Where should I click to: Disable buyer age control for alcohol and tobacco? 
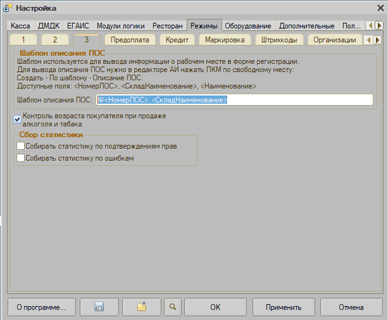pyautogui.click(x=18, y=120)
